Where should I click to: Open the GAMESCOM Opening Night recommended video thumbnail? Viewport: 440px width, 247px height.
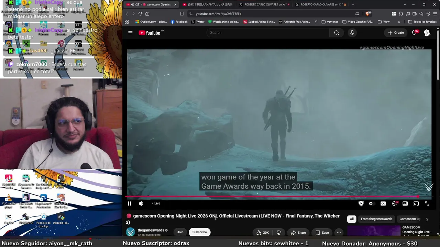(374, 231)
